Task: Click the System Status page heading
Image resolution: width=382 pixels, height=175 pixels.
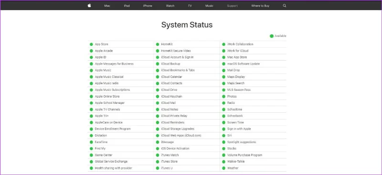Action: [187, 25]
